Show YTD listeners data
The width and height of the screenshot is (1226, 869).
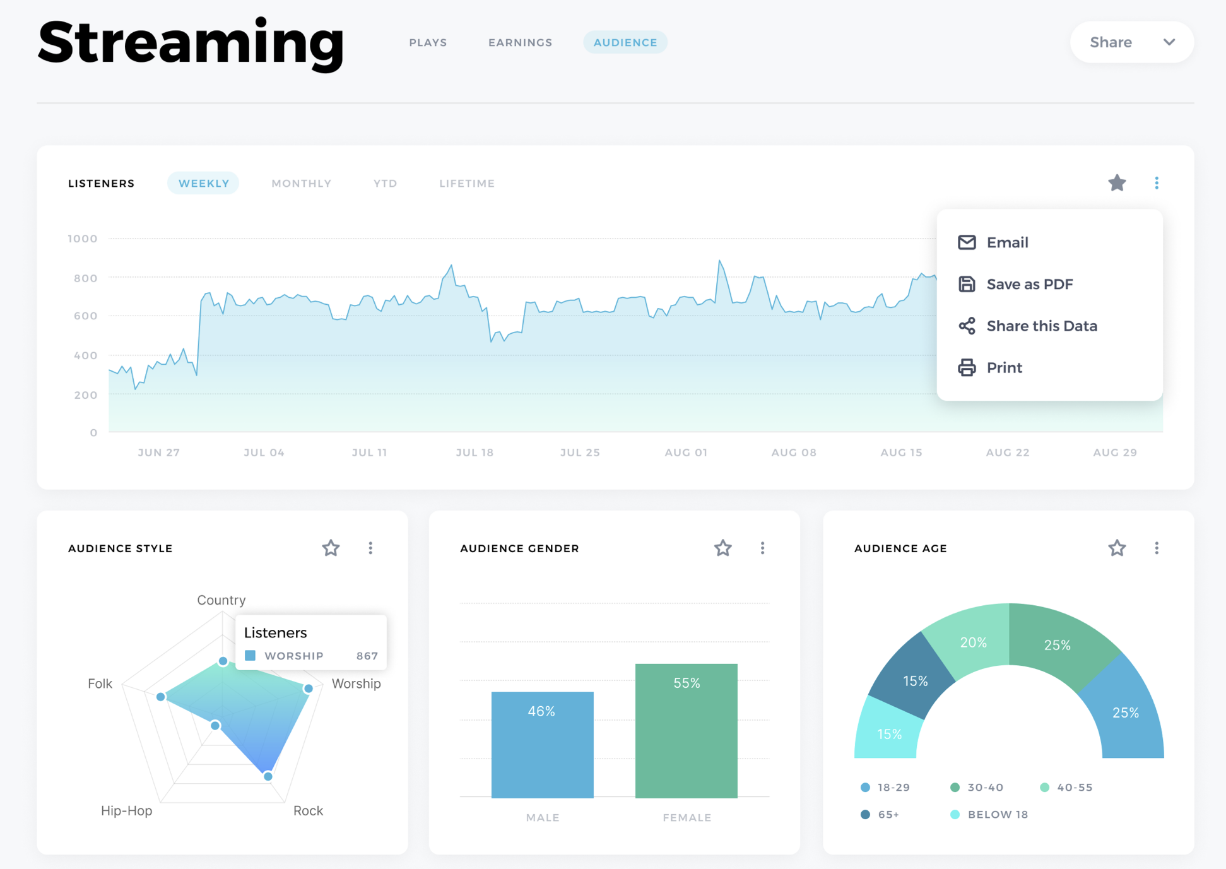pyautogui.click(x=385, y=183)
